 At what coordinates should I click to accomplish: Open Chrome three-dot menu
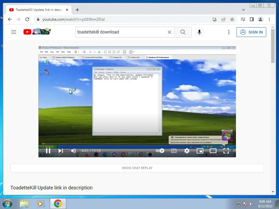269,19
